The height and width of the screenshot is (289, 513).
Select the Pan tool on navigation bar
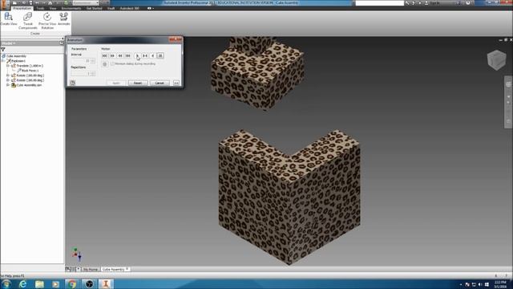(508, 96)
